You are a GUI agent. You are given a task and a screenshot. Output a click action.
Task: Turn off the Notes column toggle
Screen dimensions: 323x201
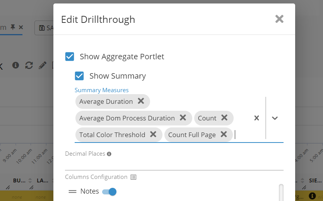[109, 191]
